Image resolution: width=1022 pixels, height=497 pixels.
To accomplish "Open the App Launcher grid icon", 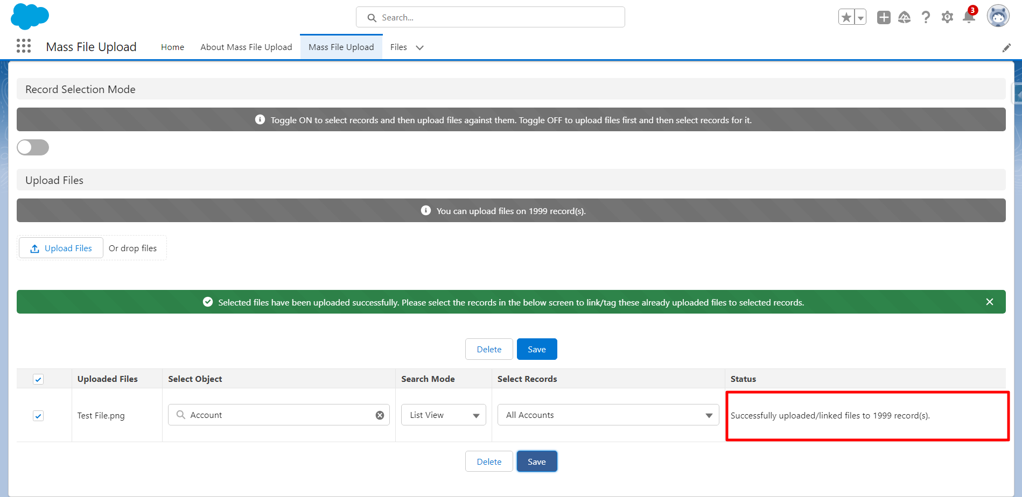I will 24,46.
